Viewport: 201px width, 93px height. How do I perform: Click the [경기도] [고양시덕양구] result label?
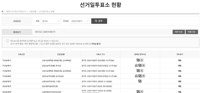pos(45,32)
